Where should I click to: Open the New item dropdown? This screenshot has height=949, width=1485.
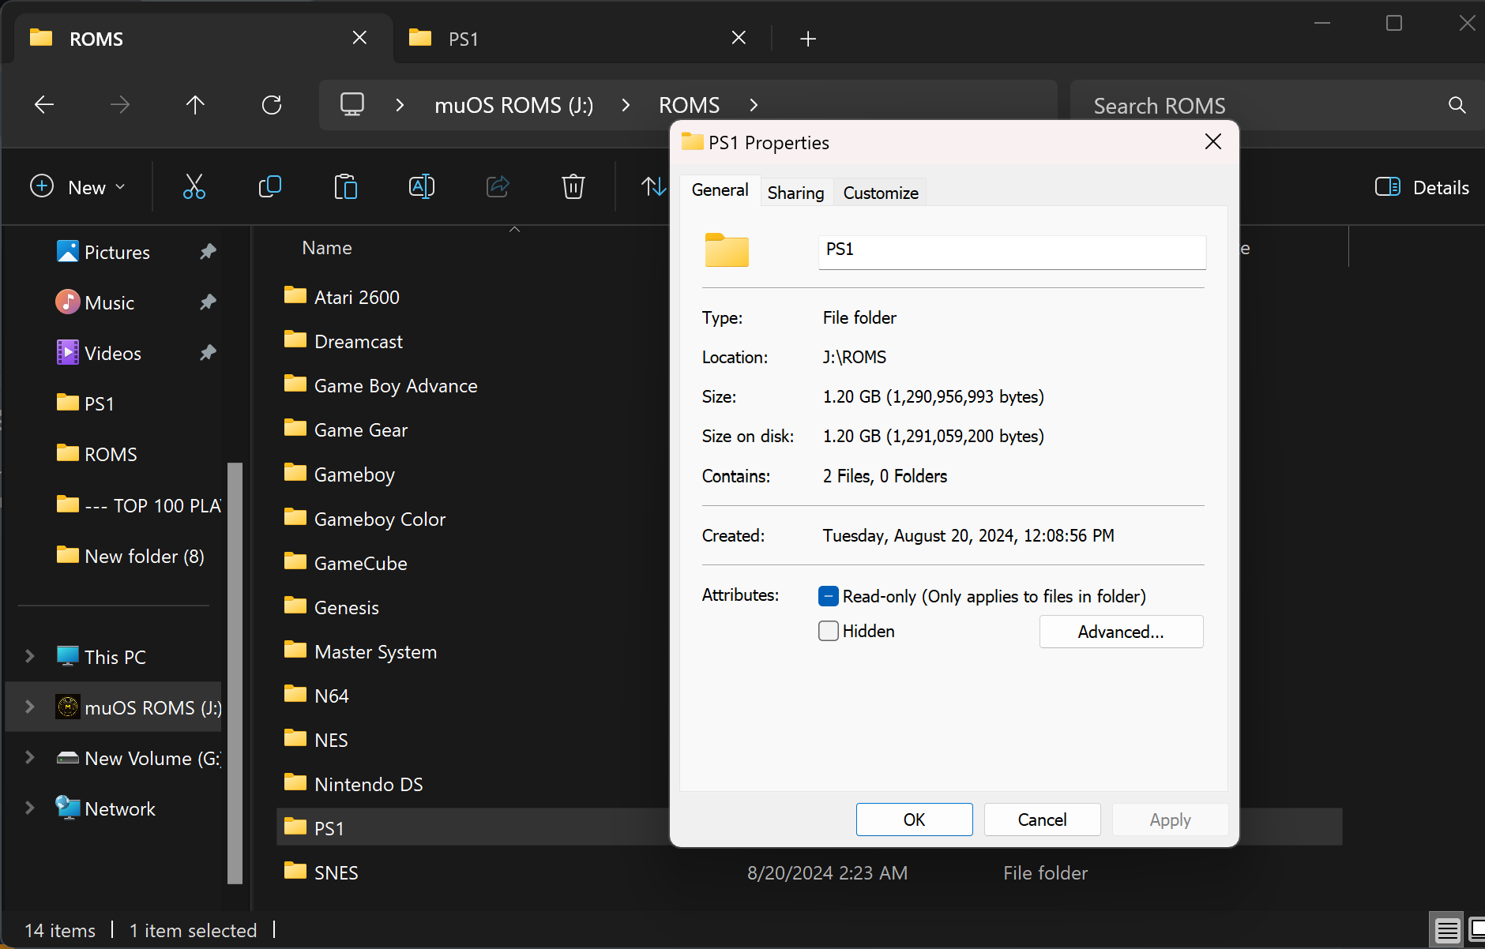pos(77,187)
